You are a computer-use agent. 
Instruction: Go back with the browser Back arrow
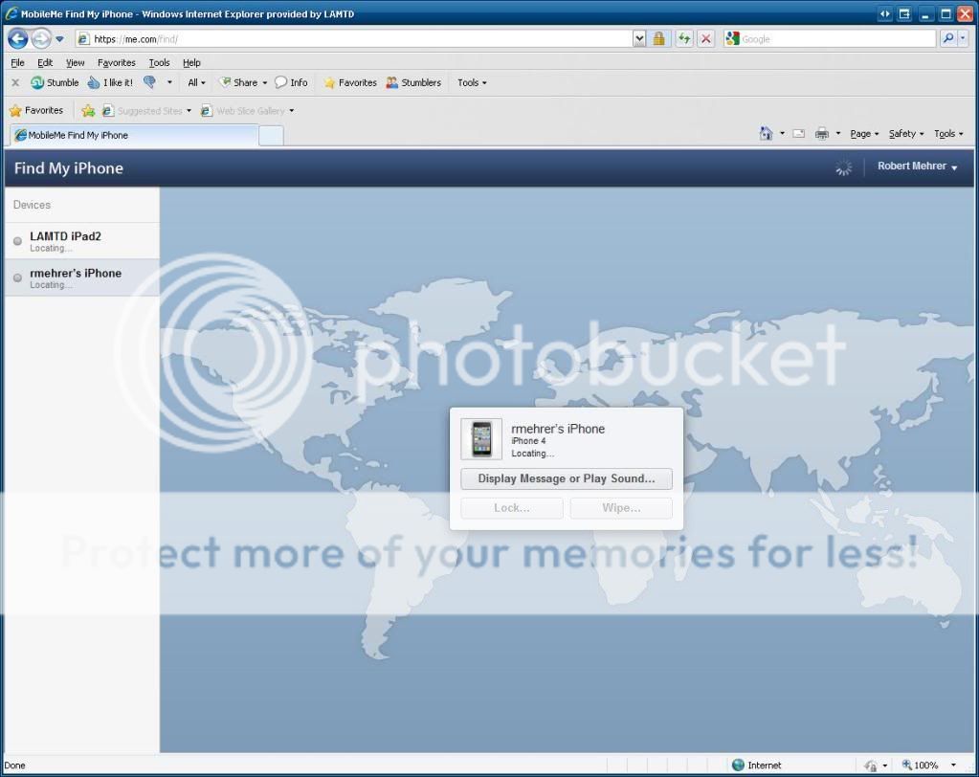point(18,38)
